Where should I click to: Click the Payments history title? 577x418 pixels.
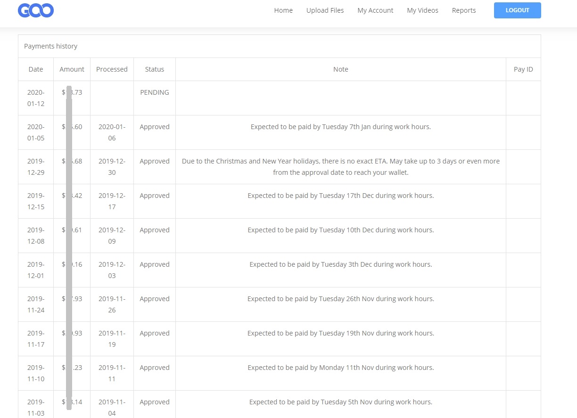[51, 46]
